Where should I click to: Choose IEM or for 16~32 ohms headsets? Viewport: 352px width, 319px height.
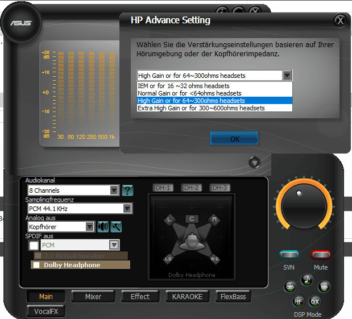[x=214, y=86]
